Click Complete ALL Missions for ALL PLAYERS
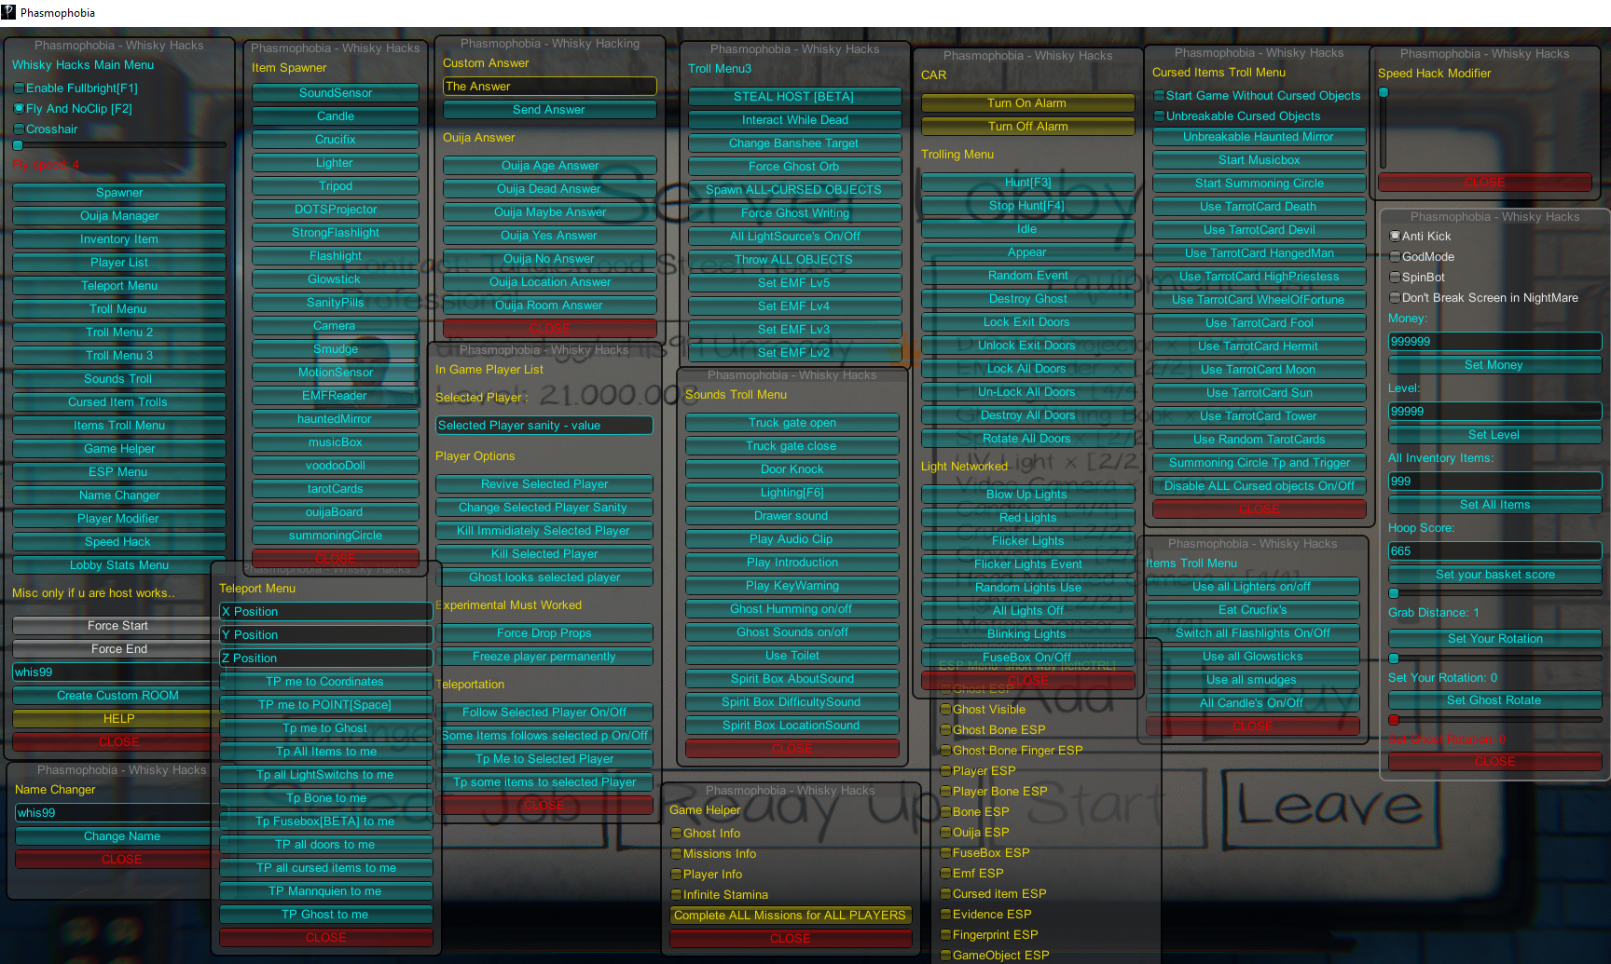The height and width of the screenshot is (964, 1611). click(x=790, y=916)
